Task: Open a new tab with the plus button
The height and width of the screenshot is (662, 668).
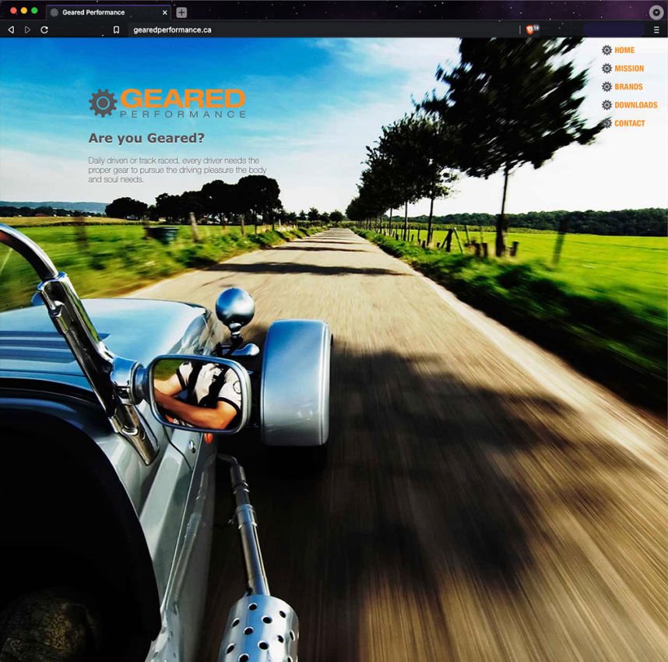Action: pos(181,12)
